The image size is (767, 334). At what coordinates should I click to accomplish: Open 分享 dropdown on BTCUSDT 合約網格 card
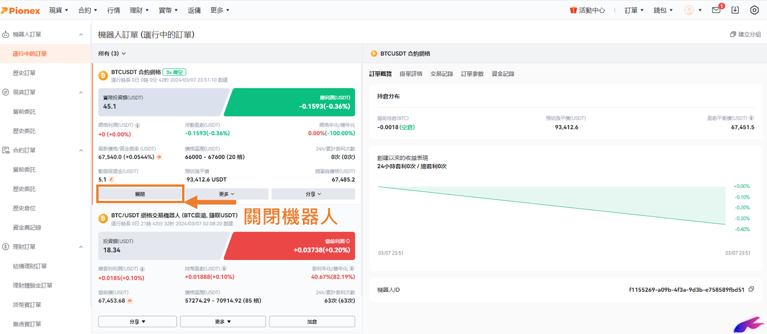coord(313,194)
